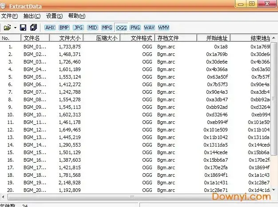The image size is (278, 207).
Task: Click the vertical scrollbar thumb
Action: pos(274,99)
